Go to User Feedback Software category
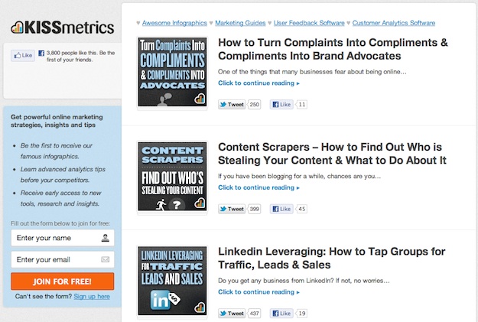This screenshot has height=322, width=478. point(307,24)
